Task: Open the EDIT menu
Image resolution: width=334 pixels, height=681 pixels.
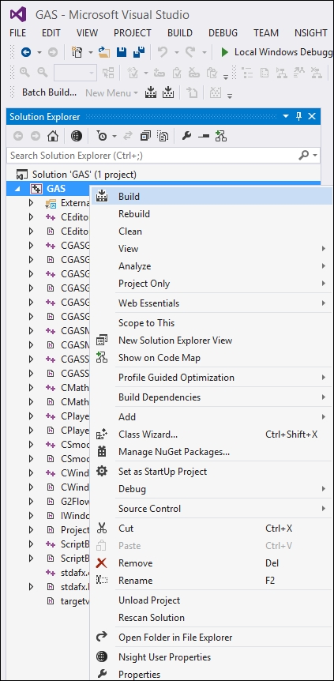Action: (x=51, y=33)
